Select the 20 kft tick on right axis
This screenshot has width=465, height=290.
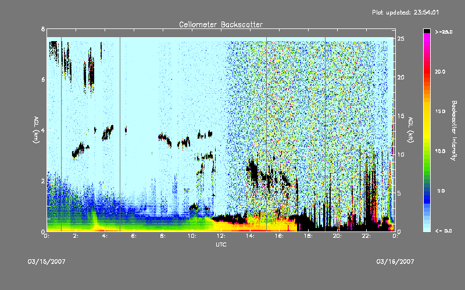[x=400, y=77]
